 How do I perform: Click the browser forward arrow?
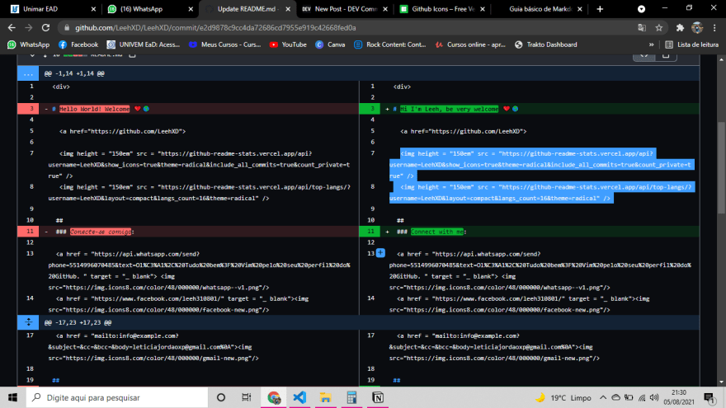pos(29,28)
